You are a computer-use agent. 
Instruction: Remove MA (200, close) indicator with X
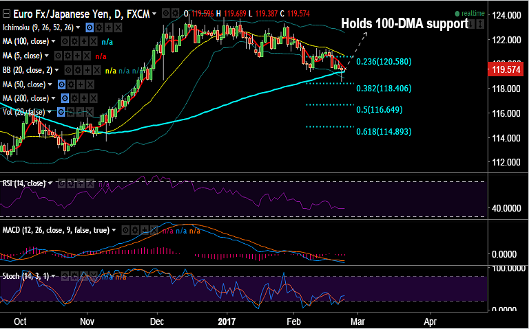pyautogui.click(x=93, y=98)
